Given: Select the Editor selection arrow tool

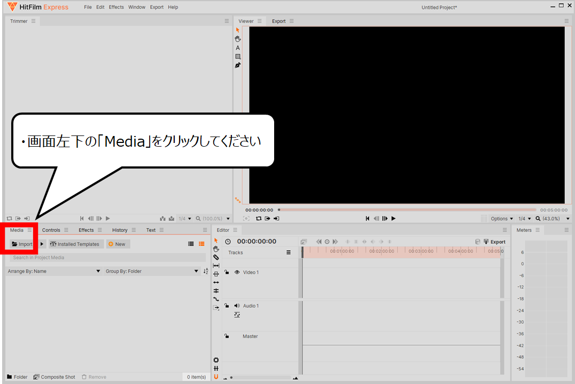Looking at the screenshot, I should [x=216, y=241].
